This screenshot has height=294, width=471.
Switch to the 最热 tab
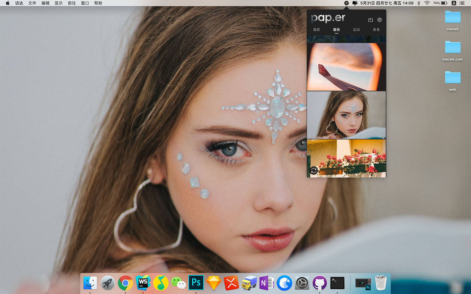coord(336,30)
